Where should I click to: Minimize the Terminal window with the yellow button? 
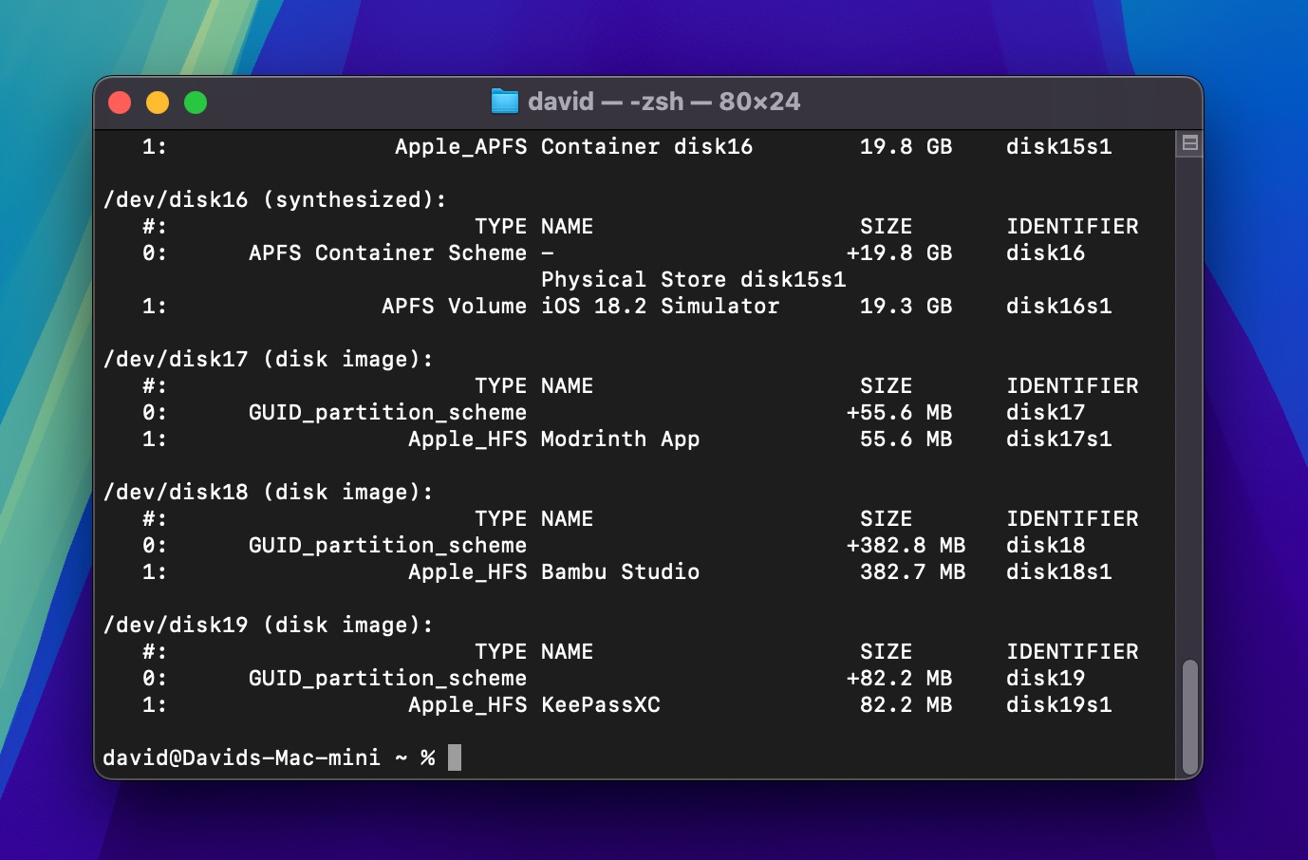tap(158, 103)
